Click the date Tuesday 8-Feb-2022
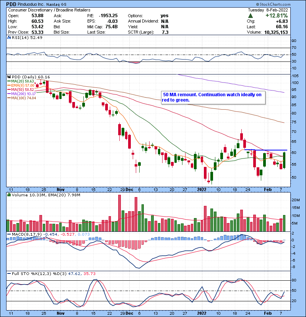The image size is (306, 317). [268, 10]
